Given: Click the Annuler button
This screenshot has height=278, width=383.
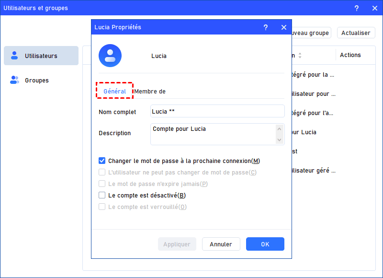Looking at the screenshot, I should pos(221,244).
